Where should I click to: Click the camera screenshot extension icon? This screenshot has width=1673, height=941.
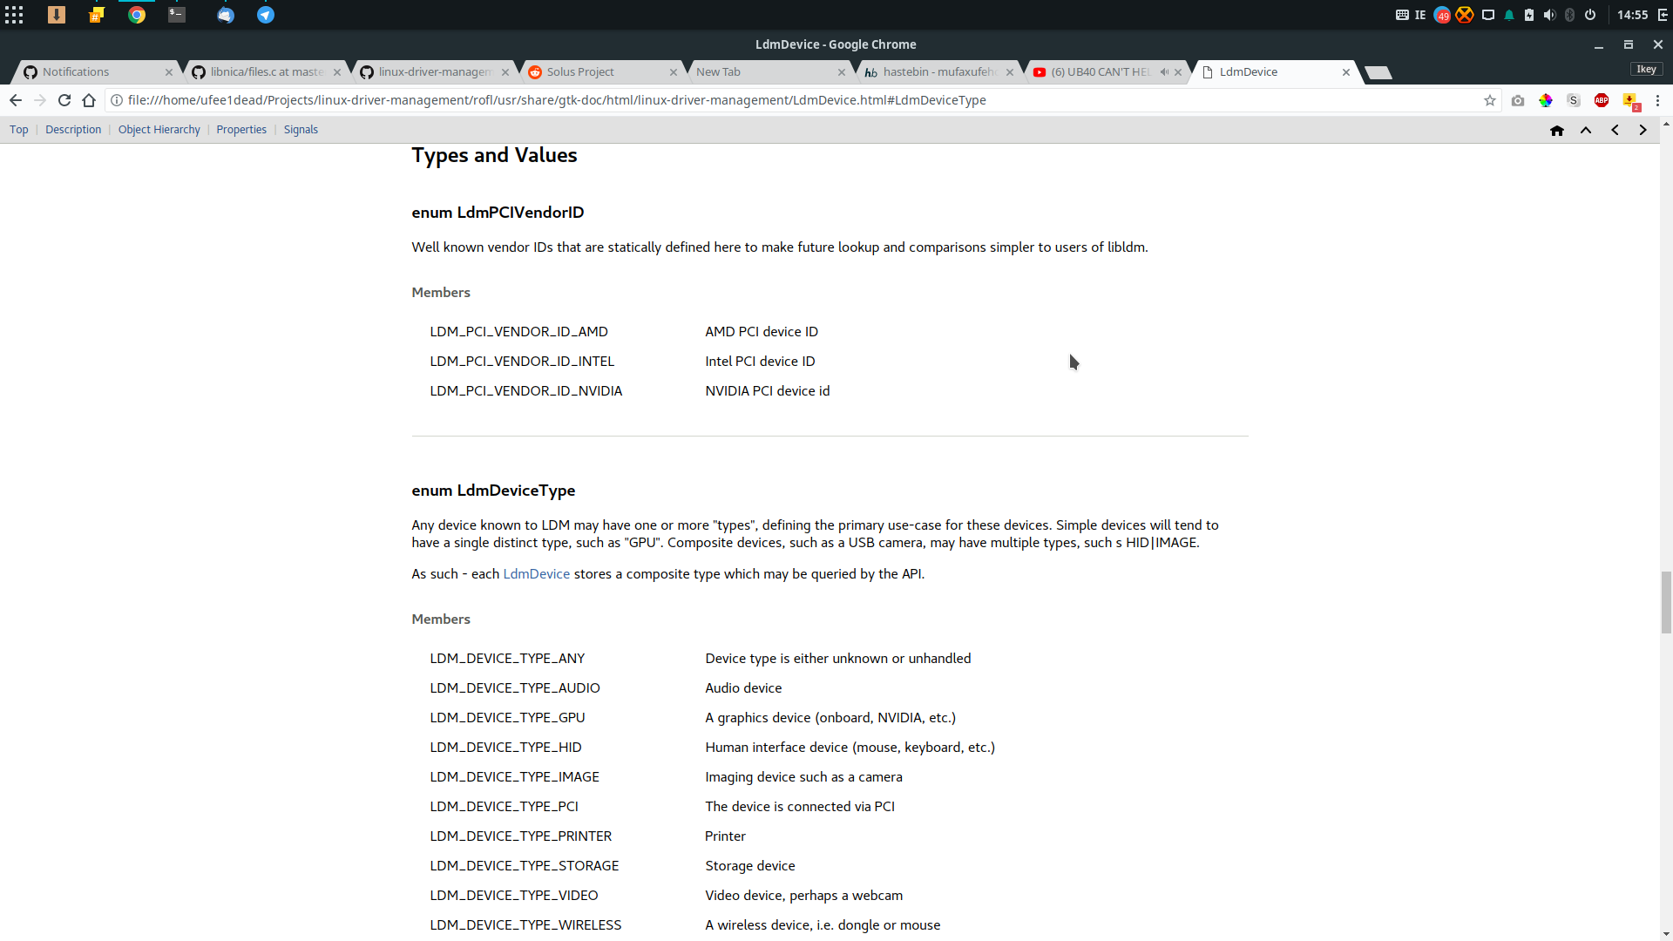(1518, 100)
